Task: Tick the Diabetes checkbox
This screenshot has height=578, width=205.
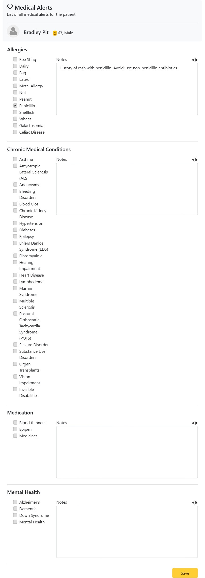Action: [x=15, y=230]
